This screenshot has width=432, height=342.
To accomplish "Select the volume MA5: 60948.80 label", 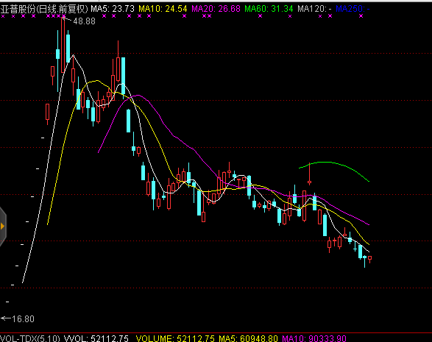I will tap(249, 338).
